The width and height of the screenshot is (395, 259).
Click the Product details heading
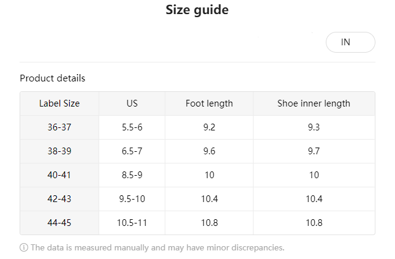pos(53,78)
